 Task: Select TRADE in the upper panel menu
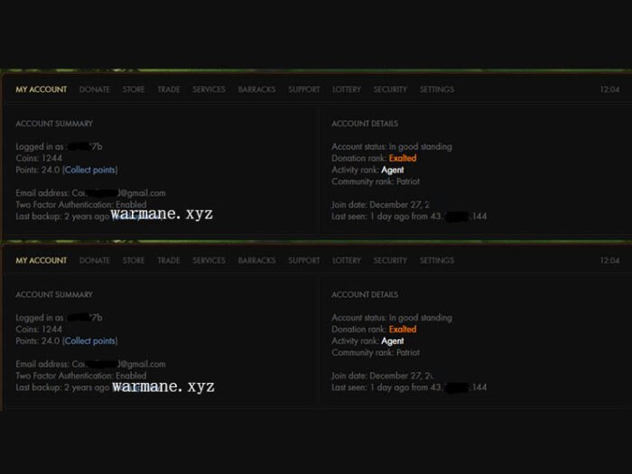click(169, 89)
